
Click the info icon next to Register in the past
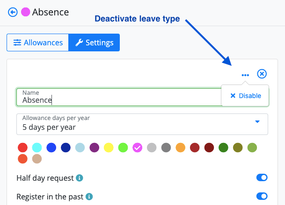tap(89, 197)
